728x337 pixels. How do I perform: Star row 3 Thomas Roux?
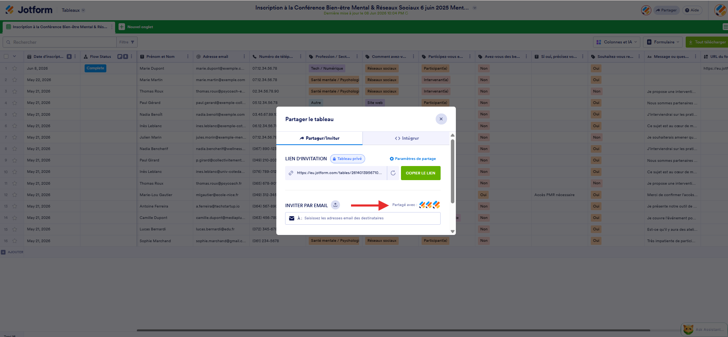[14, 91]
